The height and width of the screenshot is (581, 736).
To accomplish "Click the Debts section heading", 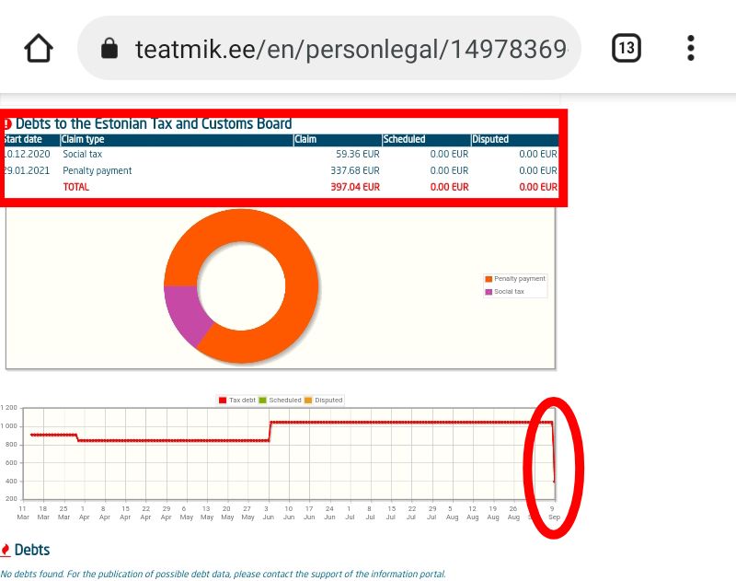I will coord(32,550).
